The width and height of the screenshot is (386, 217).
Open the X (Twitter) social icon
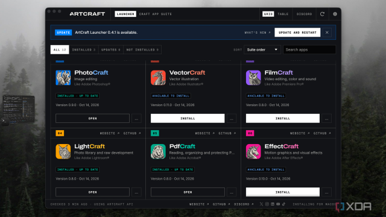pyautogui.click(x=261, y=204)
